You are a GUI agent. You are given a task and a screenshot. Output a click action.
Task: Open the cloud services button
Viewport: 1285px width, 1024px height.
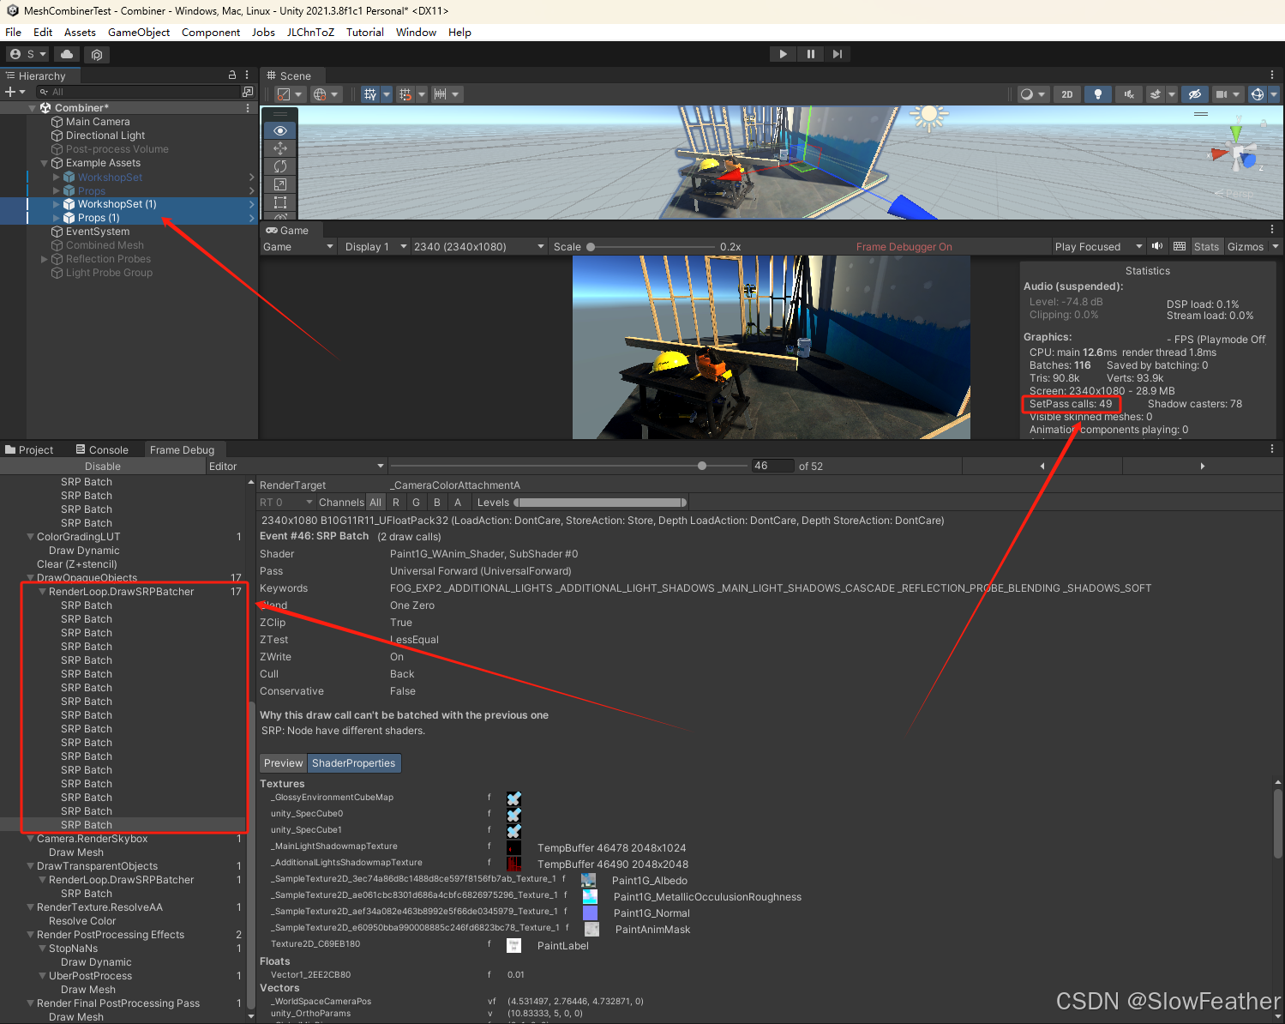point(67,54)
